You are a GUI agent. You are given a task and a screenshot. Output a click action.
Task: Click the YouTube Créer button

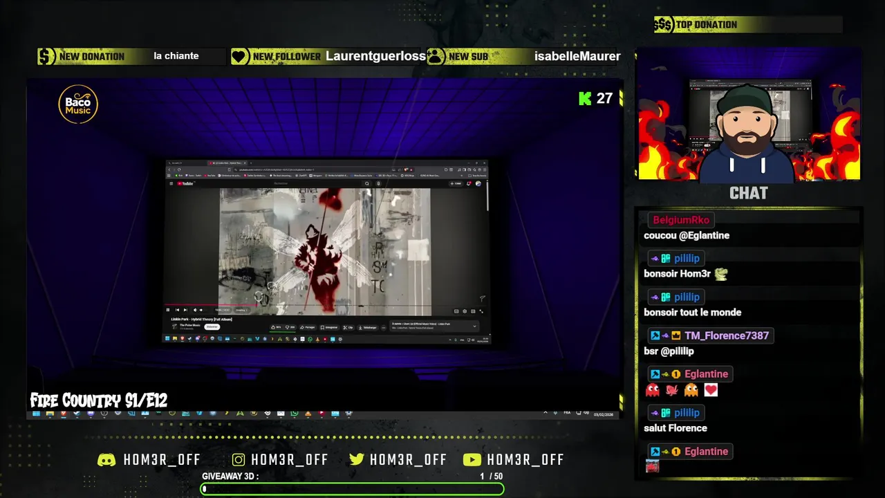tap(456, 183)
